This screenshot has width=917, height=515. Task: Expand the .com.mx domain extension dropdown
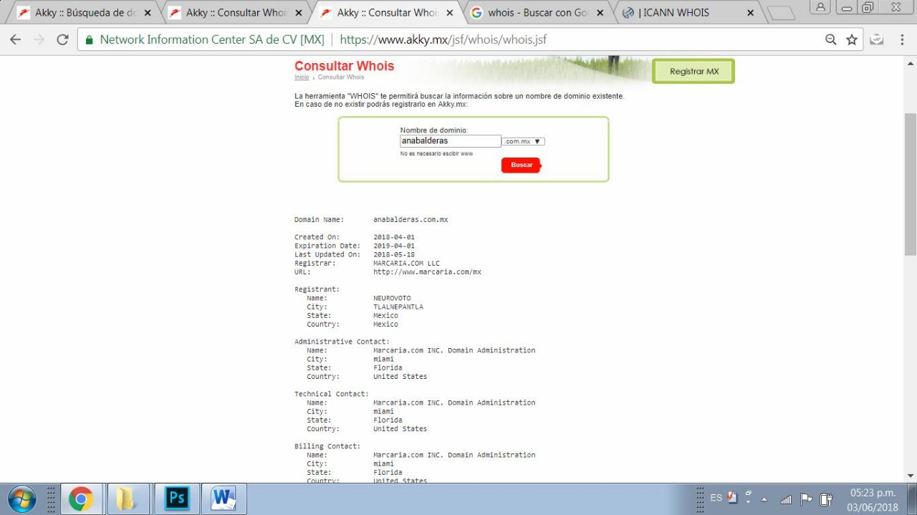(523, 142)
